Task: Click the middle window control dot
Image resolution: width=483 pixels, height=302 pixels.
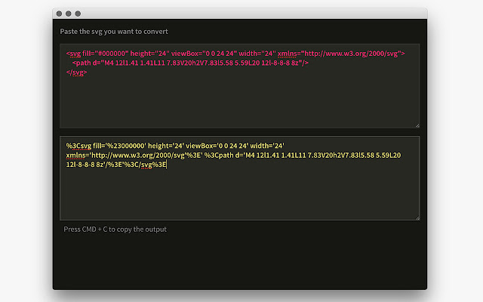Action: [x=68, y=14]
